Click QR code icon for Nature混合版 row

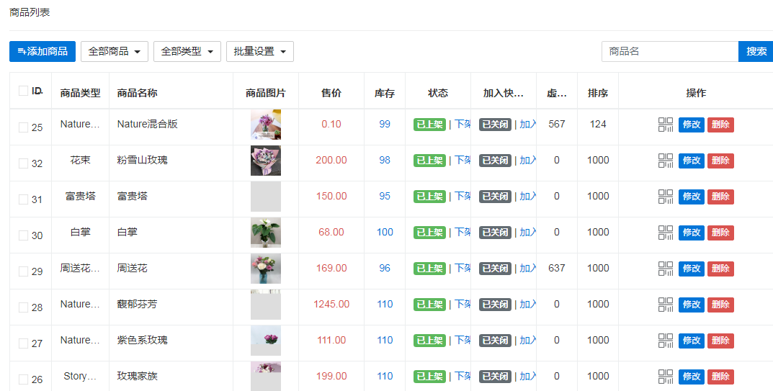point(666,125)
